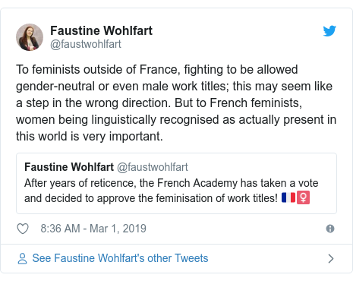Open the 8:36 AM - Mar 1, 2019 timestamp
This screenshot has width=353, height=281.
click(x=93, y=229)
